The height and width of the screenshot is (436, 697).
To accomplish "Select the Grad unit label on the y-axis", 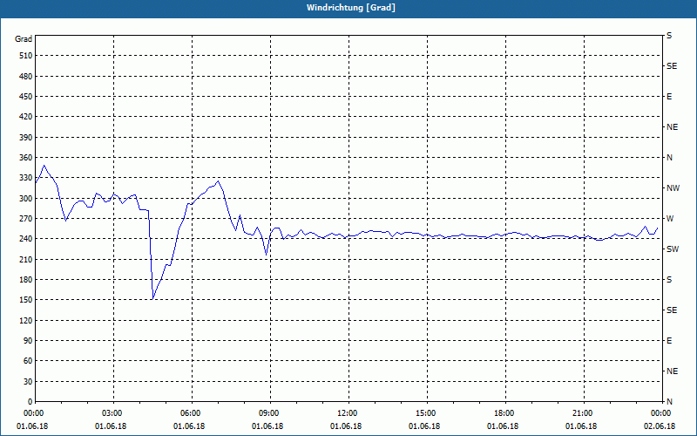I will pos(24,39).
